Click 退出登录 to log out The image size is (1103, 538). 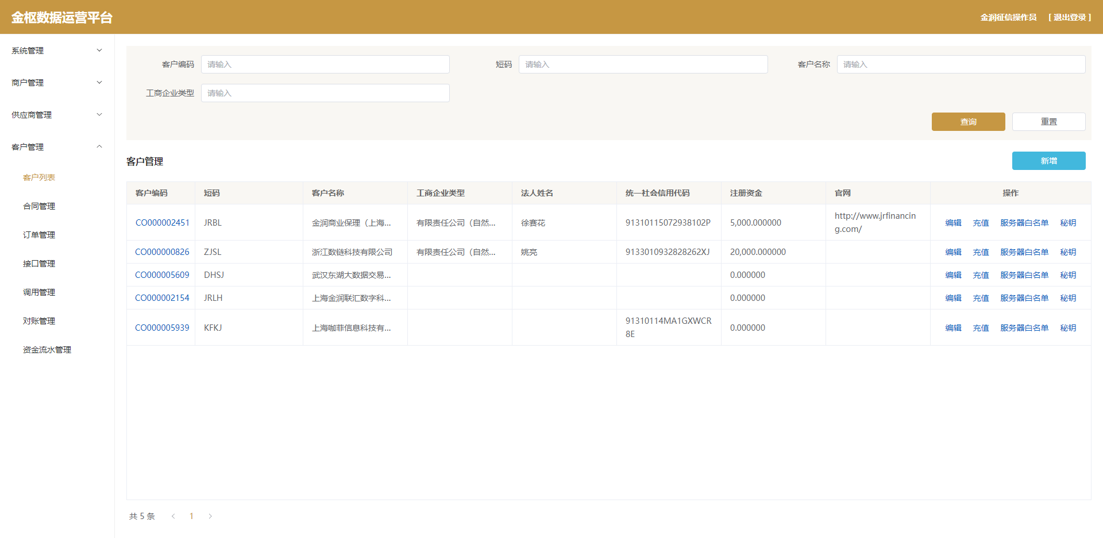coord(1070,17)
